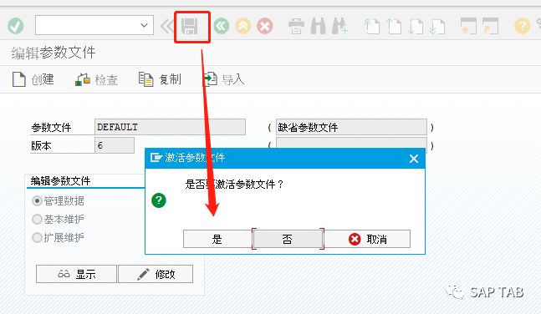Print using the printer icon
The width and height of the screenshot is (541, 314).
point(296,26)
